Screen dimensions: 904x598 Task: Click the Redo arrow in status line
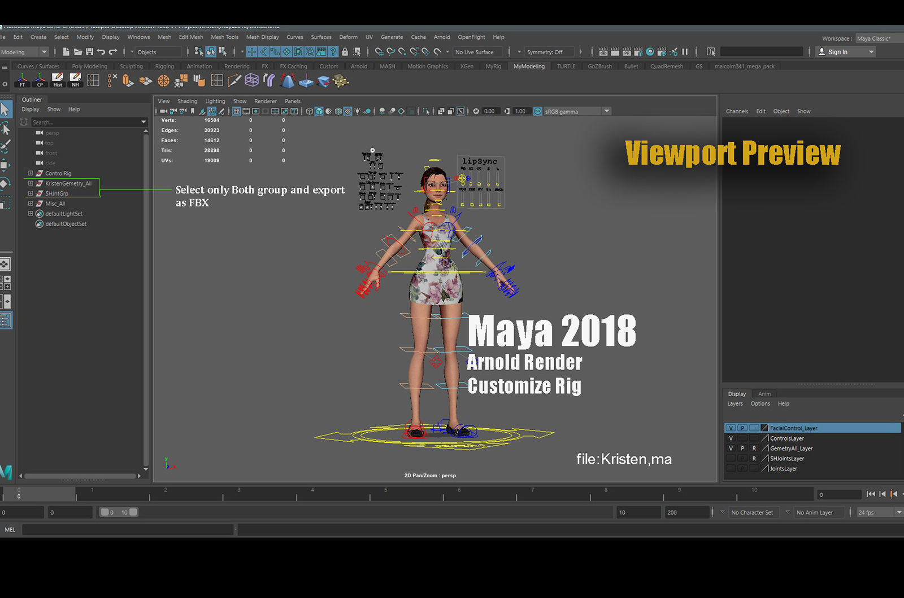pyautogui.click(x=113, y=52)
